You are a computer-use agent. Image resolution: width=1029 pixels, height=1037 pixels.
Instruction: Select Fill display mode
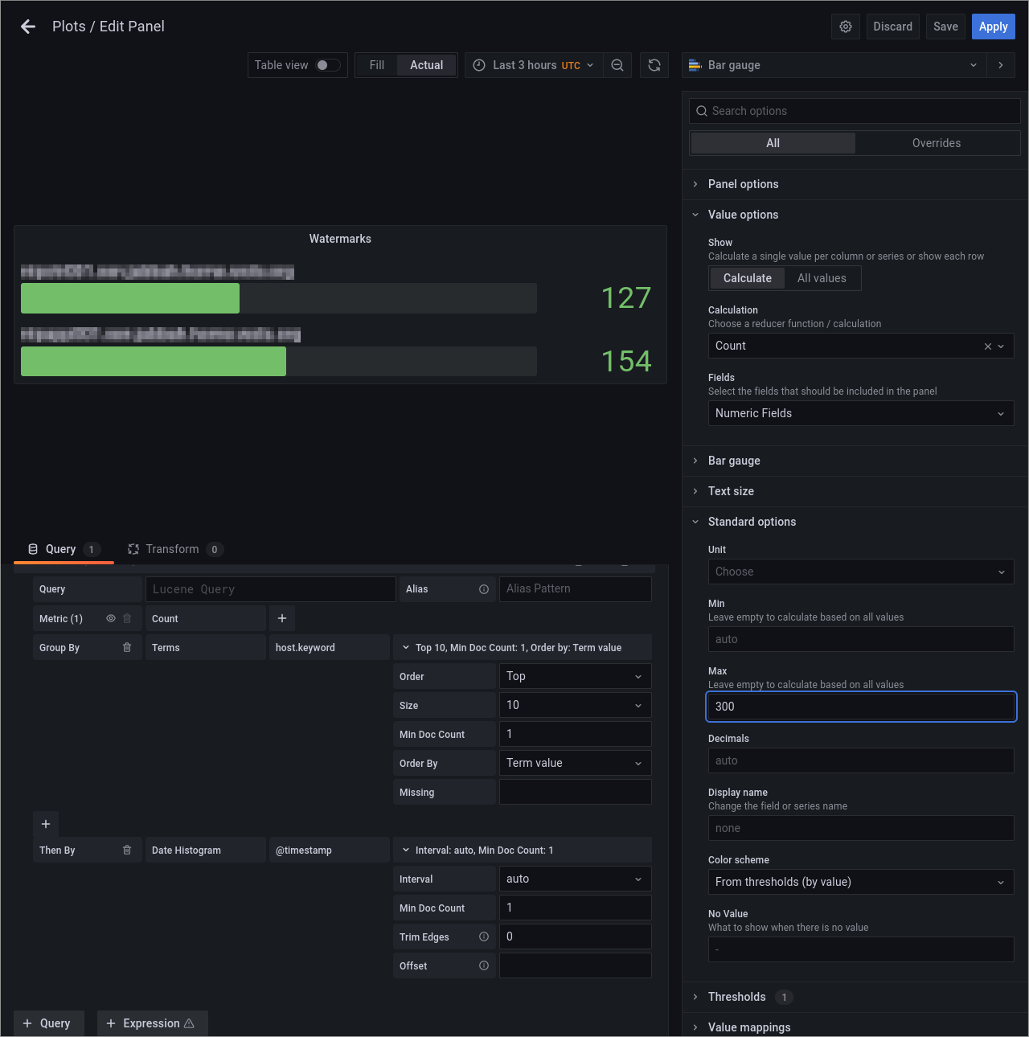point(377,65)
